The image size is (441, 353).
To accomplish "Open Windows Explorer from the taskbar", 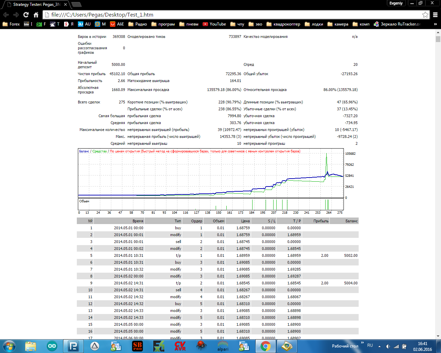I will (x=31, y=346).
